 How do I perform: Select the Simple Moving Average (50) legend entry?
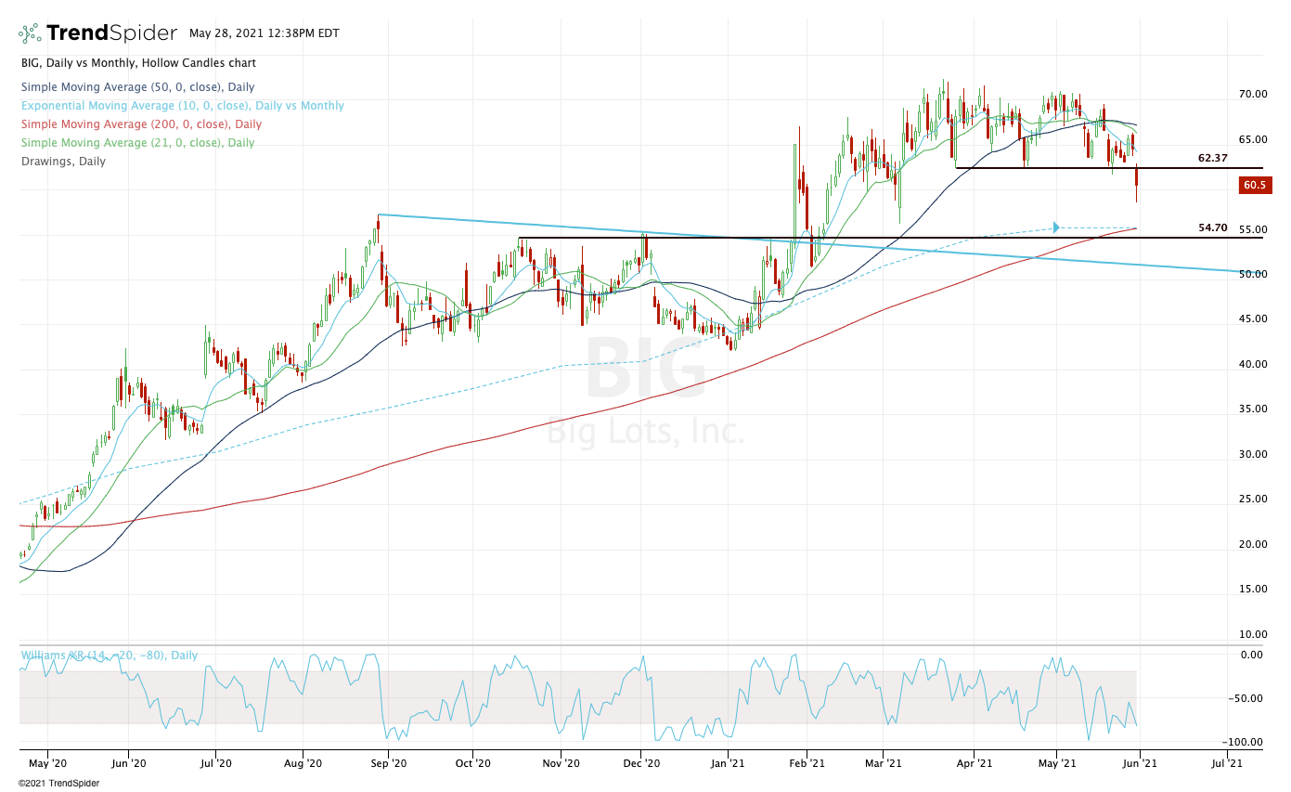(x=137, y=86)
